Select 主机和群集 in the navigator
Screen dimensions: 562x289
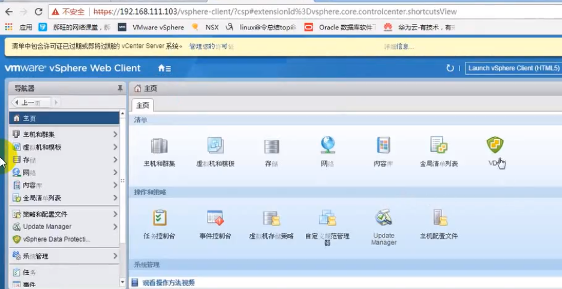[x=64, y=134]
